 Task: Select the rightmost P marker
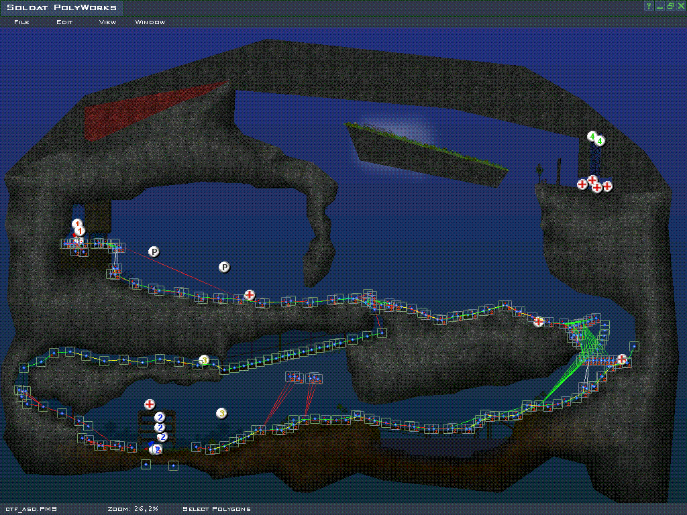[225, 268]
